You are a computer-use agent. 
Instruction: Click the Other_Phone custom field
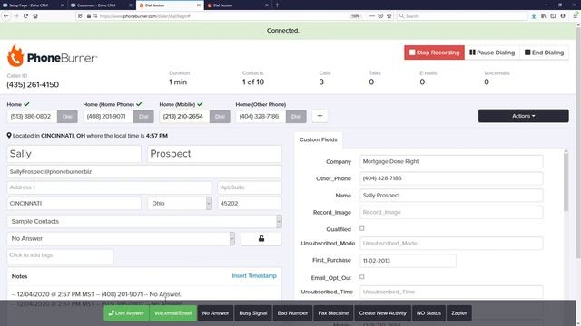(451, 178)
